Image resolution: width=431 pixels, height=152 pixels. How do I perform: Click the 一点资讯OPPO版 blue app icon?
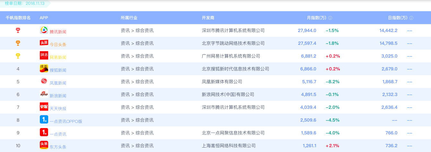pos(44,120)
